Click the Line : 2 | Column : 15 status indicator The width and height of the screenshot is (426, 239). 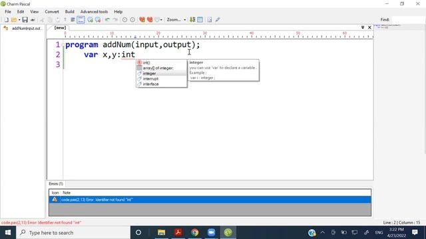401,222
